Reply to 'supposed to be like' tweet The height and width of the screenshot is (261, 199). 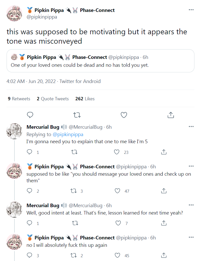pyautogui.click(x=30, y=191)
